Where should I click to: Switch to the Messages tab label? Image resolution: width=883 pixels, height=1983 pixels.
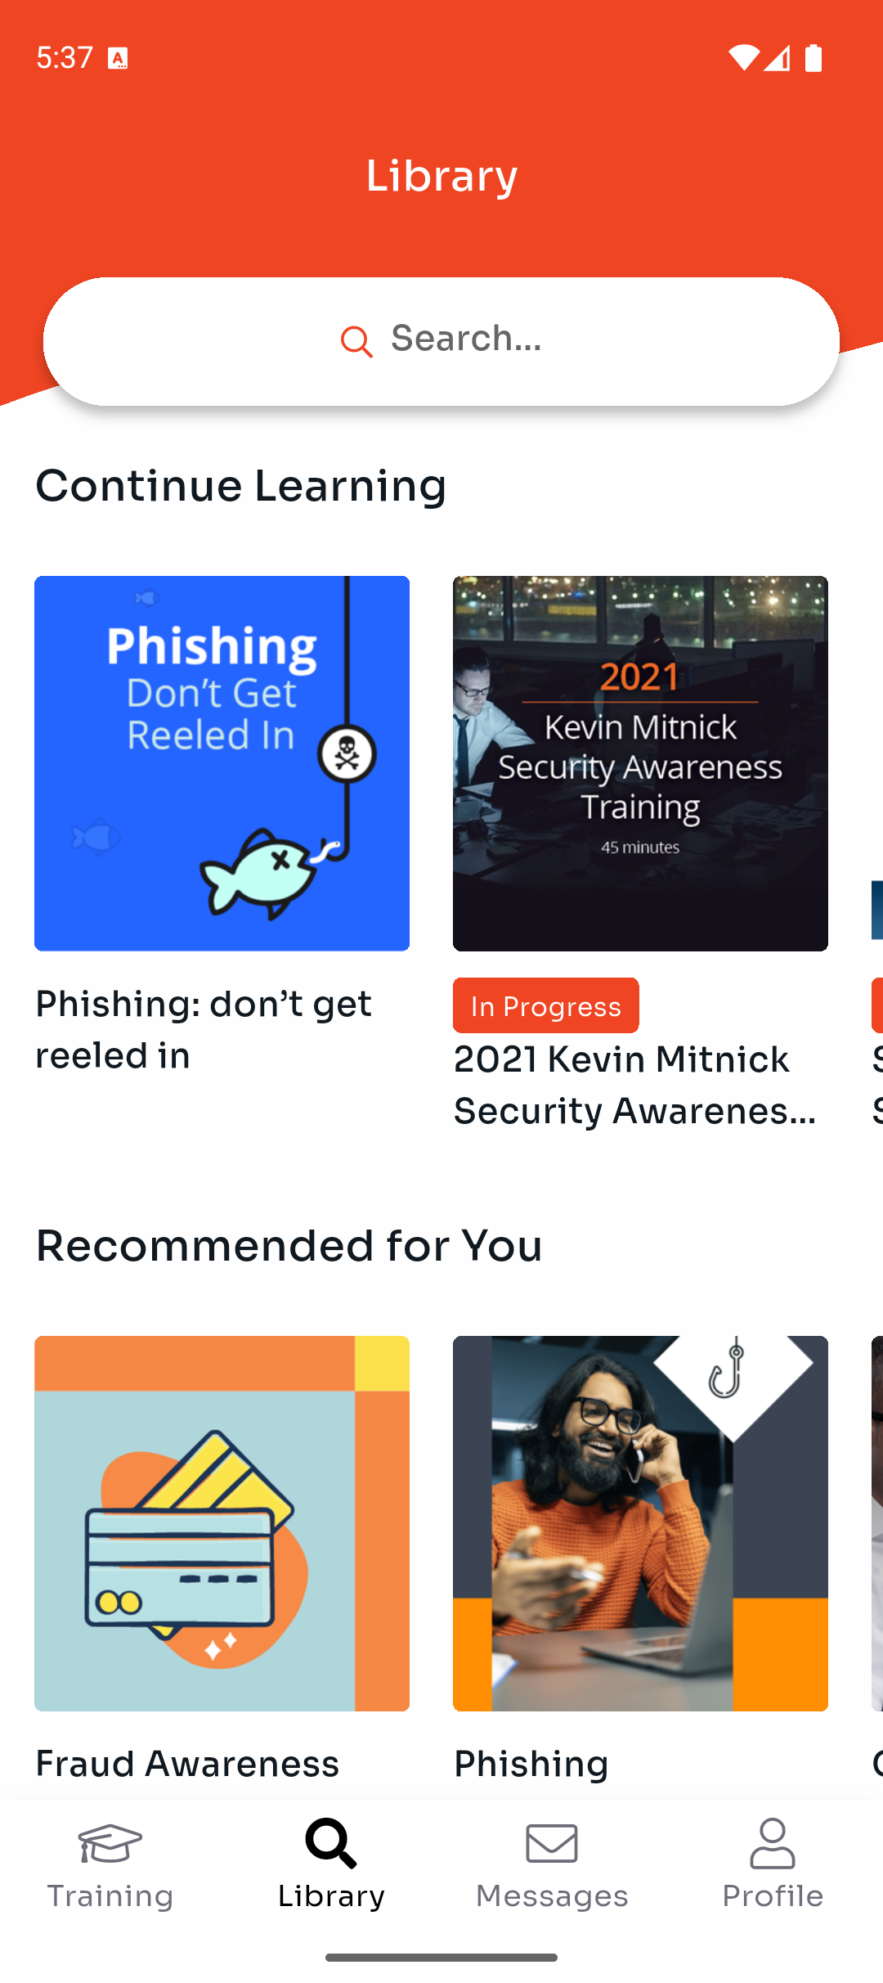[x=552, y=1895]
